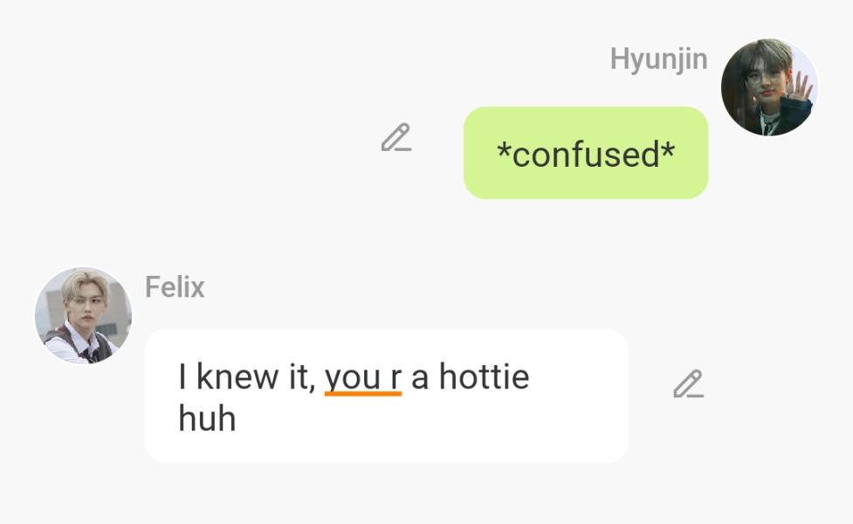Screen dimensions: 853x524
Task: Edit Hyunjin's *confused* message with pencil icon
Action: point(396,138)
